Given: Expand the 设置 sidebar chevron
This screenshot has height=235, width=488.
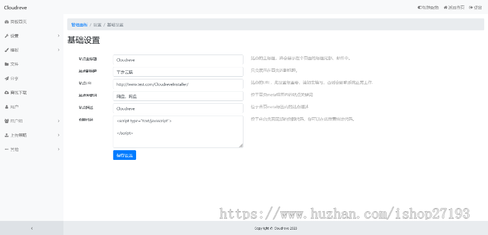Looking at the screenshot, I should (x=59, y=36).
